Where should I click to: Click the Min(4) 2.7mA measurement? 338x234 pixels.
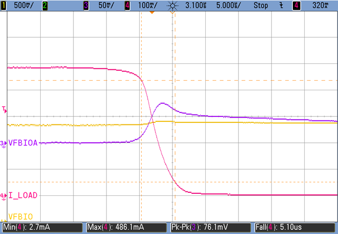pos(42,227)
